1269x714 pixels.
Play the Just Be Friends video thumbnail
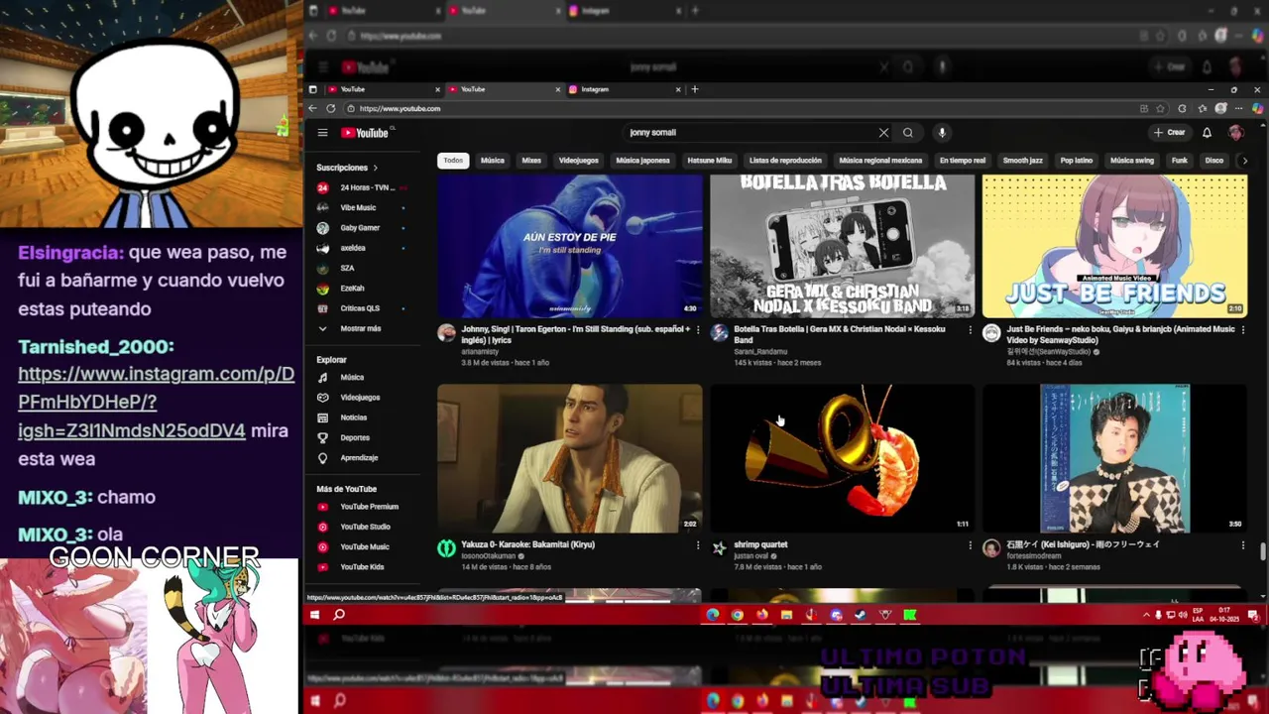[1114, 245]
